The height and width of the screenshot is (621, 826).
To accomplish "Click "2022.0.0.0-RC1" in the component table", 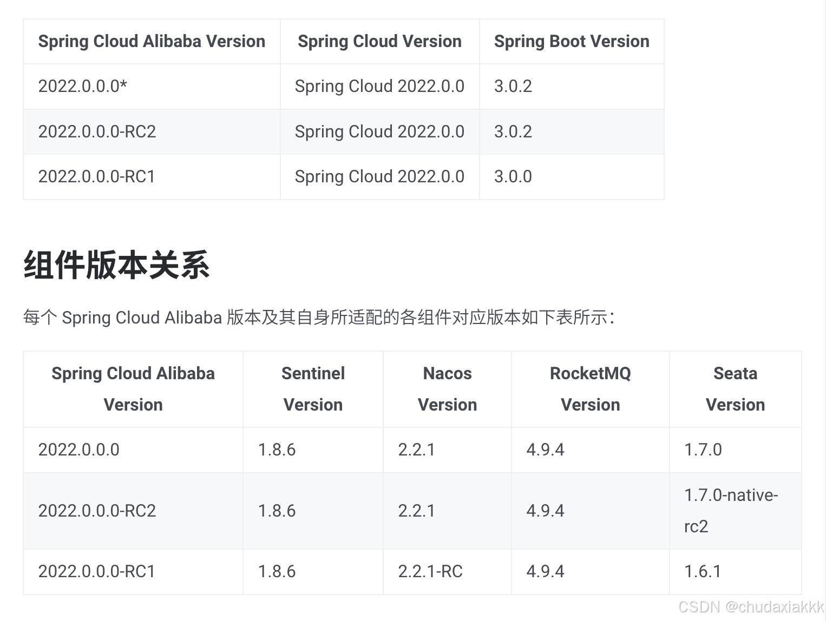I will click(x=97, y=572).
